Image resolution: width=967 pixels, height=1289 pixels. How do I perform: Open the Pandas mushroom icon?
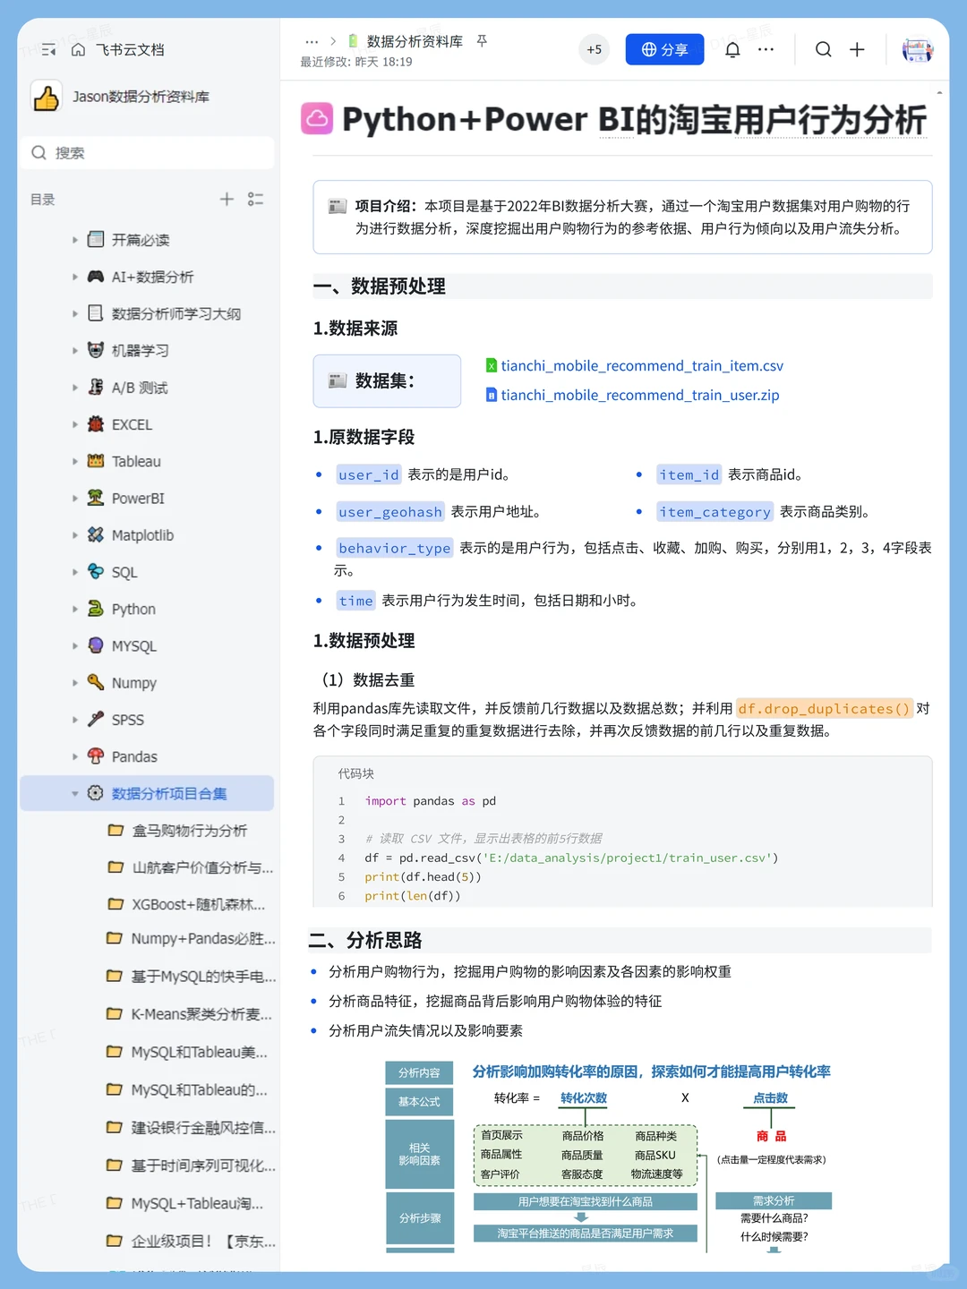[96, 756]
